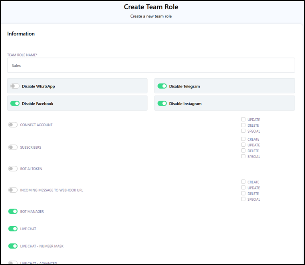Turn off the Live Chat toggle
Image resolution: width=305 pixels, height=265 pixels.
tap(13, 229)
